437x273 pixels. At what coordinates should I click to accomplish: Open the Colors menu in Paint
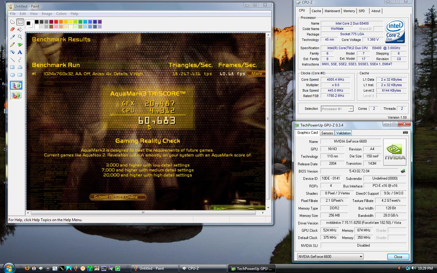pos(61,14)
